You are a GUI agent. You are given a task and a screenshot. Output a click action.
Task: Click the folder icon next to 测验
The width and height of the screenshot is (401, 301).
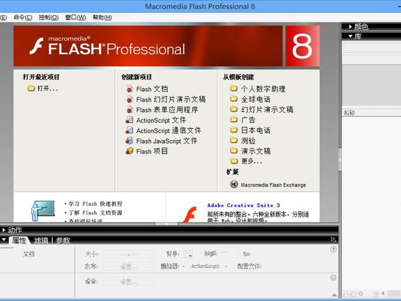pos(234,140)
